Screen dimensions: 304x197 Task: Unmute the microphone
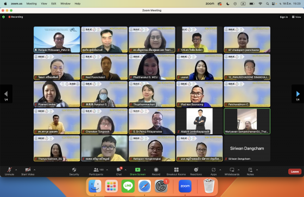pos(9,171)
